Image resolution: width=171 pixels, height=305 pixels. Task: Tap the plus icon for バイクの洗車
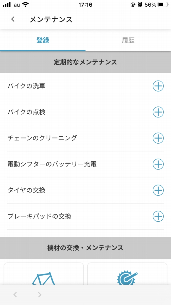click(x=158, y=86)
